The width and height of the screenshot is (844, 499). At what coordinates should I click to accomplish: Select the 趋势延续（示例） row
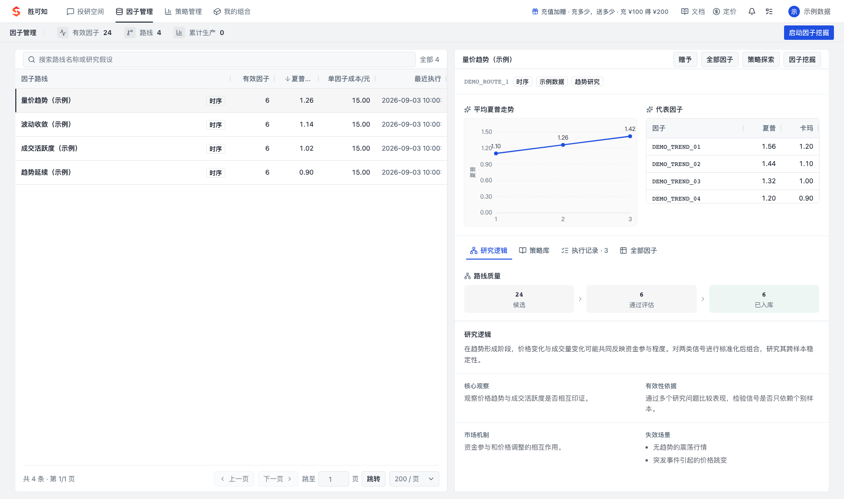(231, 172)
